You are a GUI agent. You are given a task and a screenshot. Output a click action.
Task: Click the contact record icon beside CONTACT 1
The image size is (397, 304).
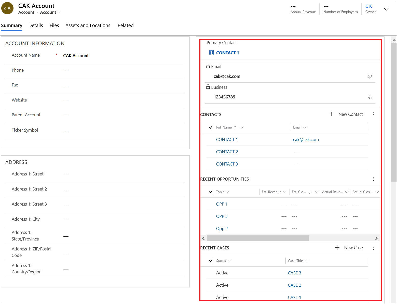(x=211, y=53)
